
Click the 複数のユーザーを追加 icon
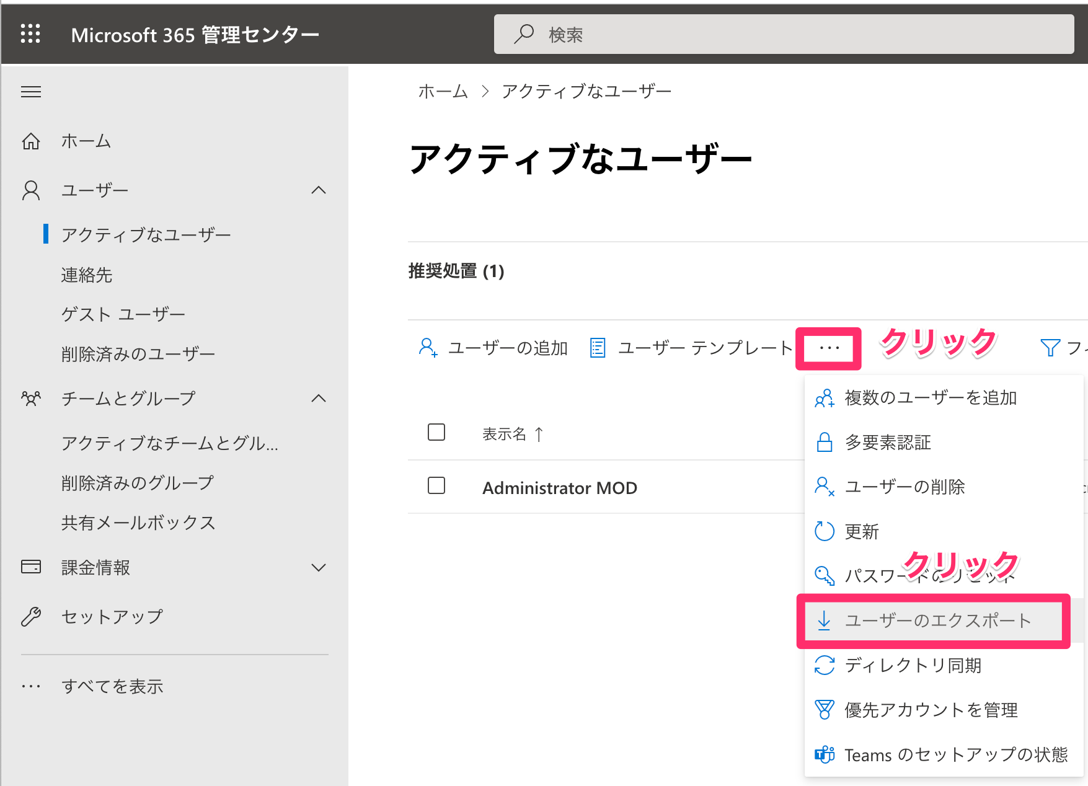pyautogui.click(x=825, y=398)
